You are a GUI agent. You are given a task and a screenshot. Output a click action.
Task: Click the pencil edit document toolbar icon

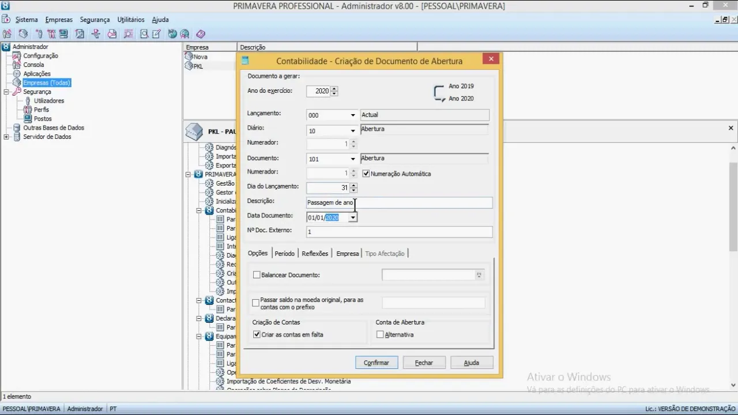(156, 34)
